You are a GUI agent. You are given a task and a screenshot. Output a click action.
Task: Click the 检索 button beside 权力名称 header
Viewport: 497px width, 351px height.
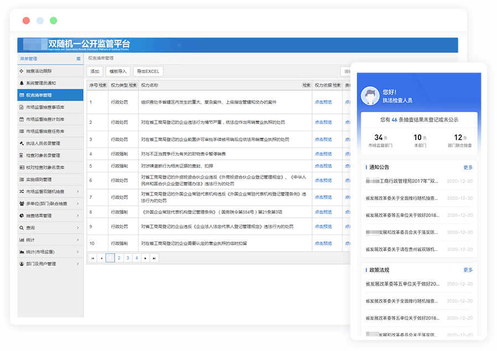pyautogui.click(x=306, y=86)
